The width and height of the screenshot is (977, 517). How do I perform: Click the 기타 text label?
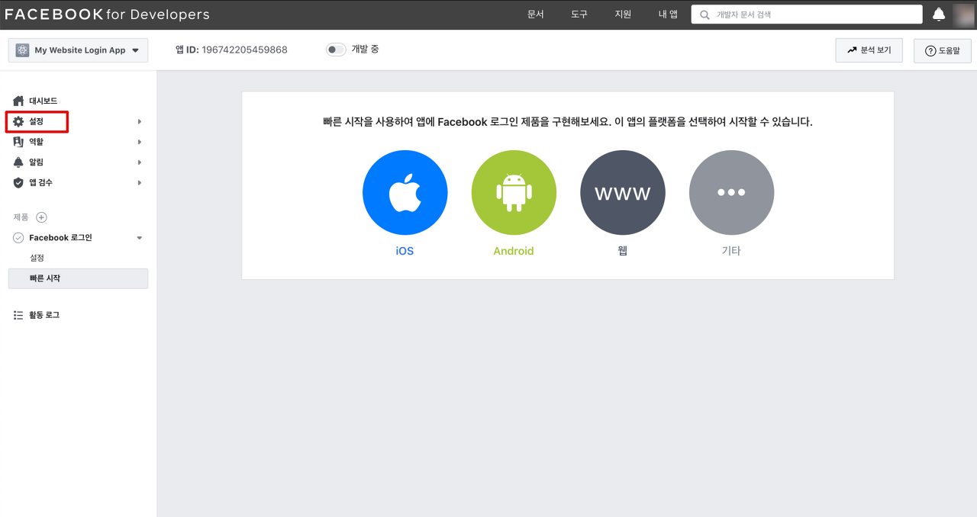point(731,251)
